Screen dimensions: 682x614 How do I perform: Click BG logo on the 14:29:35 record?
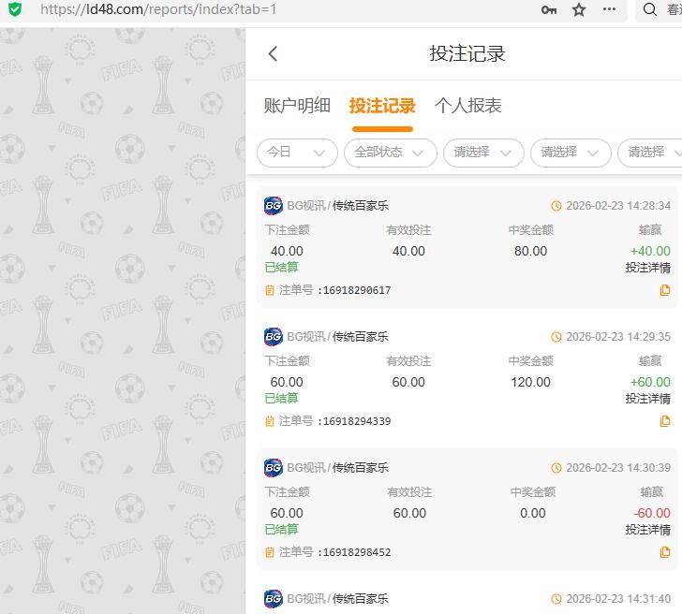[274, 337]
